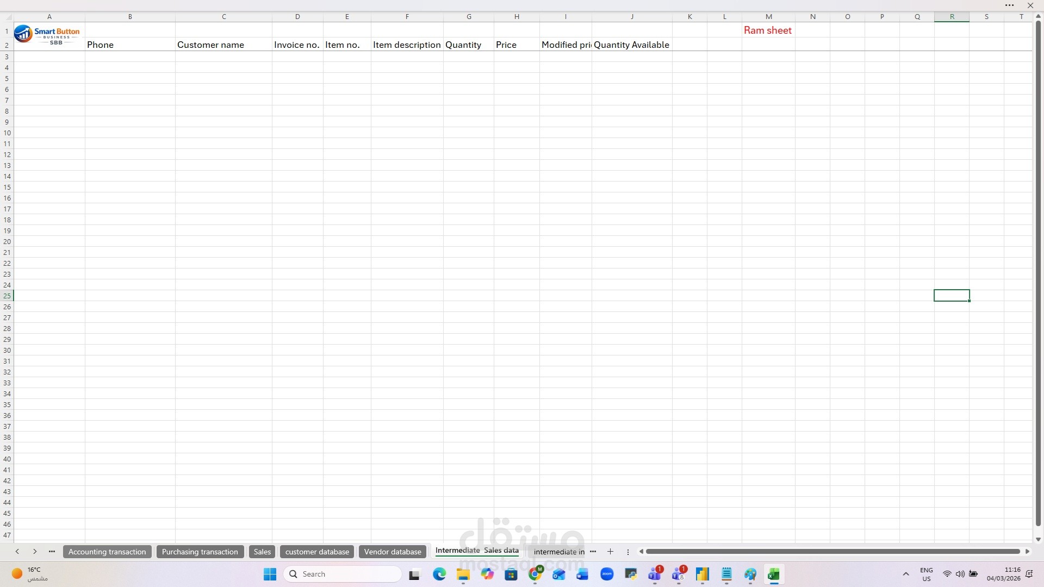The height and width of the screenshot is (587, 1044).
Task: Show hidden system tray icons chevron
Action: click(x=906, y=574)
